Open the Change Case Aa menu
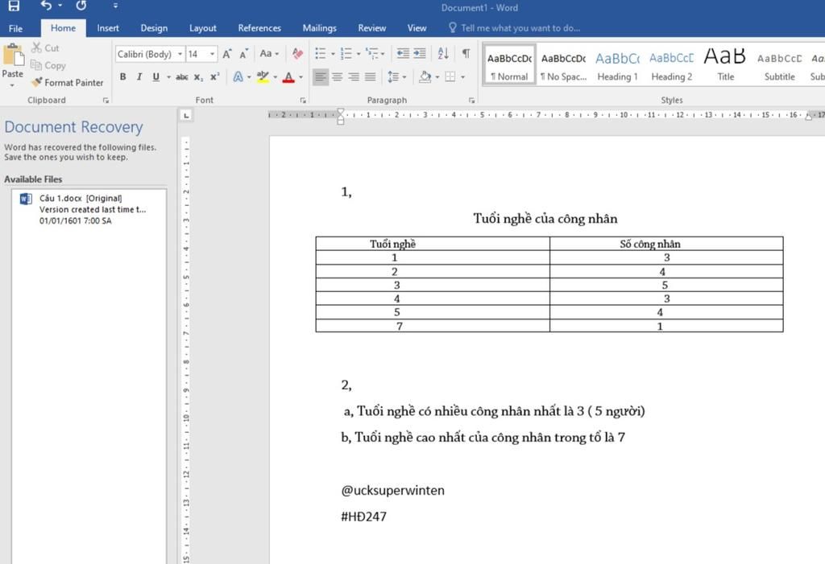 (269, 54)
